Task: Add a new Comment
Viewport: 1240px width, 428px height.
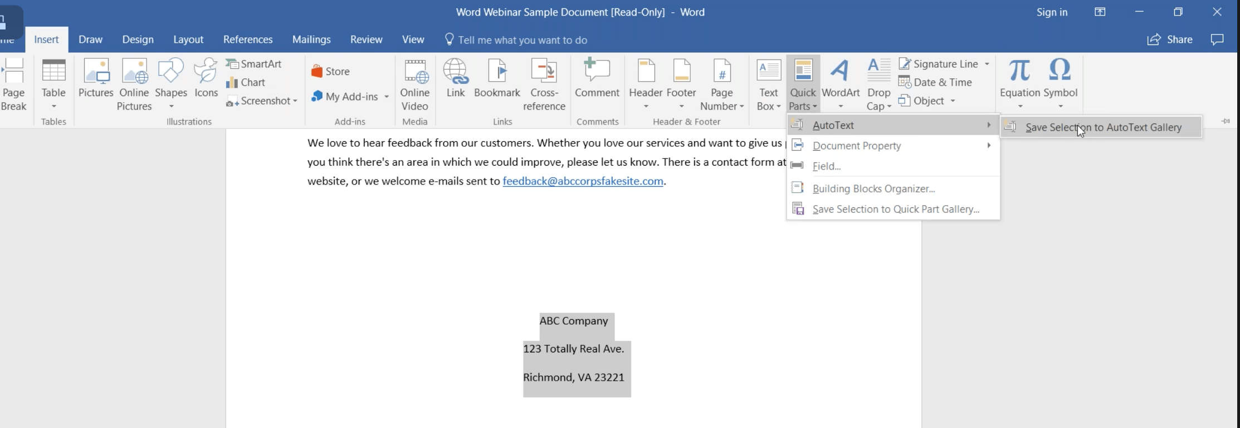Action: 597,79
